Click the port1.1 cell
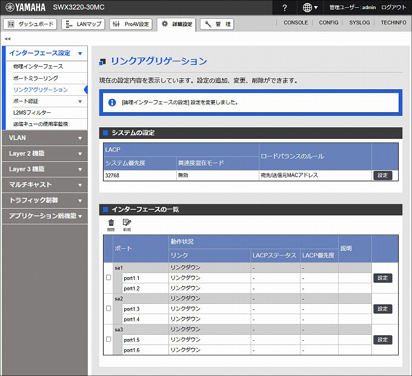 coord(145,278)
